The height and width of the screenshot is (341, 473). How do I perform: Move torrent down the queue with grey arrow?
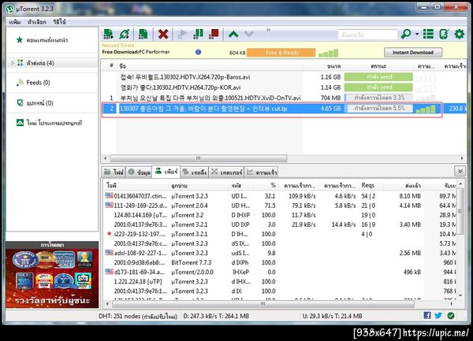tap(249, 34)
